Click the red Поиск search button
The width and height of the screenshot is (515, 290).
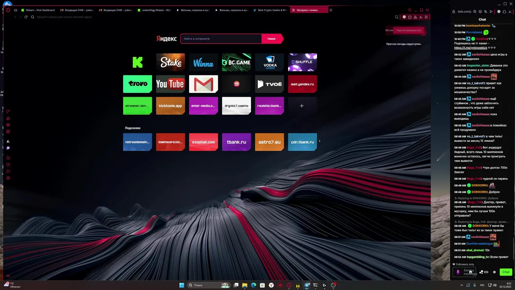(272, 39)
